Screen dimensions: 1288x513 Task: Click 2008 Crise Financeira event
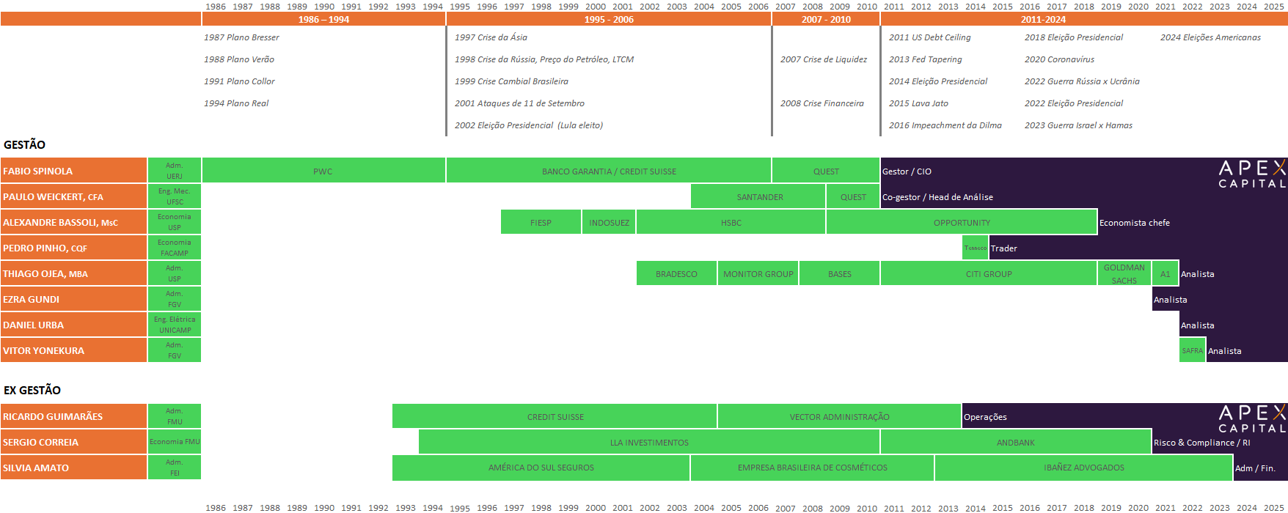(x=822, y=103)
